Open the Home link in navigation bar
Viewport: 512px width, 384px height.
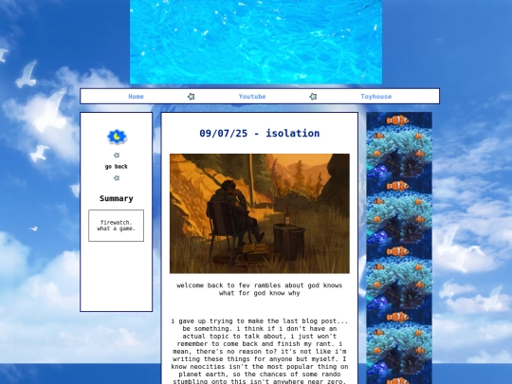[136, 97]
